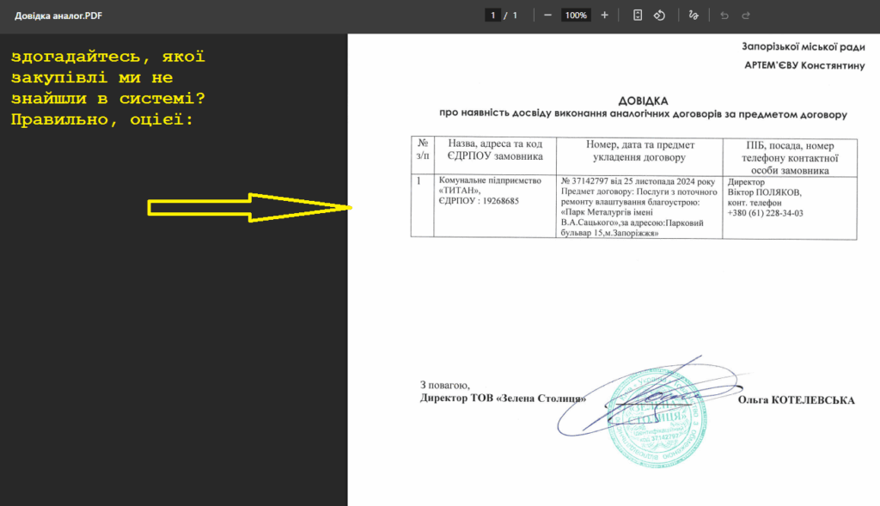Click the table header 'Назва, адреса та код'
Screen dimensions: 880x506
(x=496, y=144)
